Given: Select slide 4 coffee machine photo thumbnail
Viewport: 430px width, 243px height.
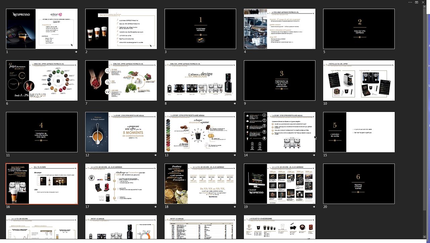Looking at the screenshot, I should [x=279, y=29].
